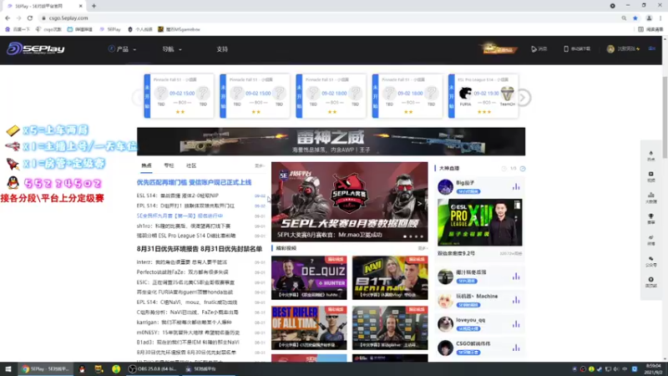The width and height of the screenshot is (668, 376).
Task: Open the ESL S14 news article
Action: pos(178,196)
